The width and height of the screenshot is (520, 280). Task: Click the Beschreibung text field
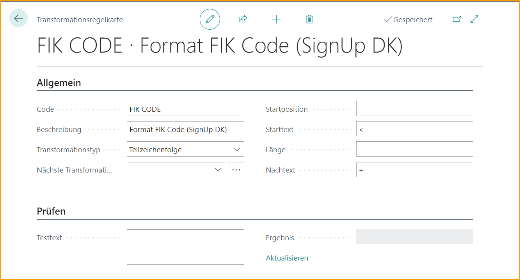coord(185,129)
